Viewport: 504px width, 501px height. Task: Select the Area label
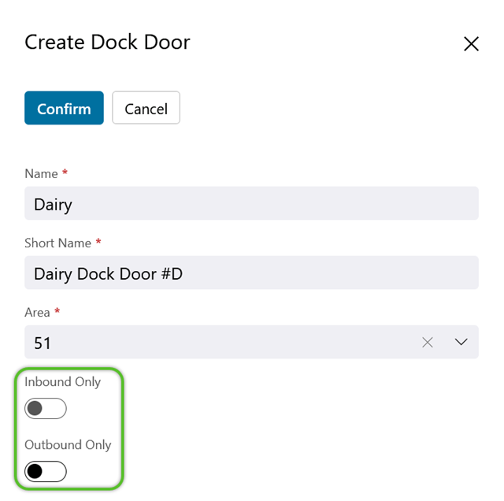37,313
